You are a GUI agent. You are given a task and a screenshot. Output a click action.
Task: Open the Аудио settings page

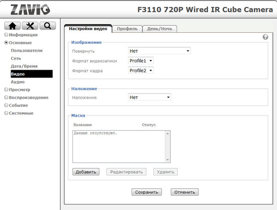point(18,82)
